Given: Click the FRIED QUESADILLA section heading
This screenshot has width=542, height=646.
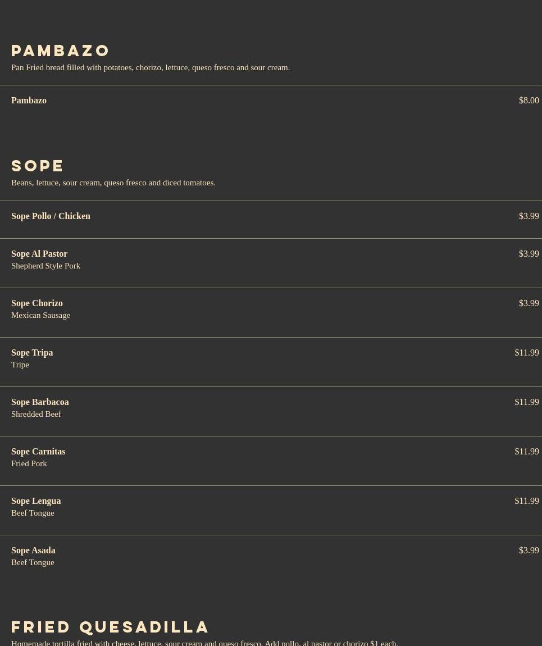Looking at the screenshot, I should pos(110,627).
